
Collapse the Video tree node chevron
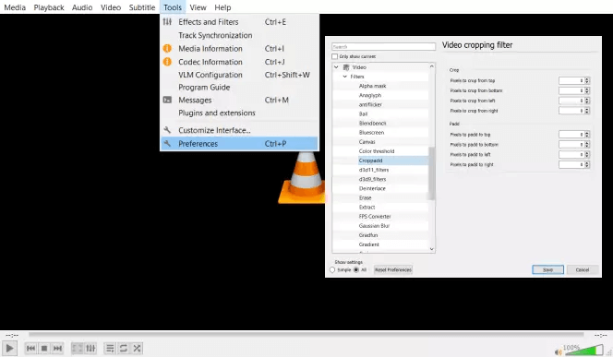pyautogui.click(x=336, y=67)
